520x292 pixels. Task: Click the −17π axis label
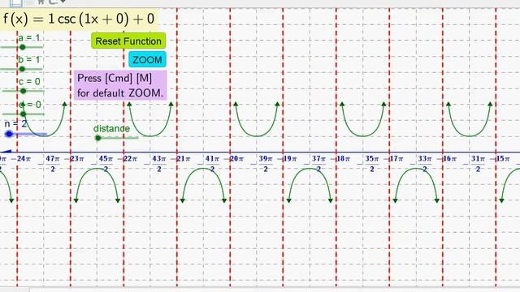point(393,159)
